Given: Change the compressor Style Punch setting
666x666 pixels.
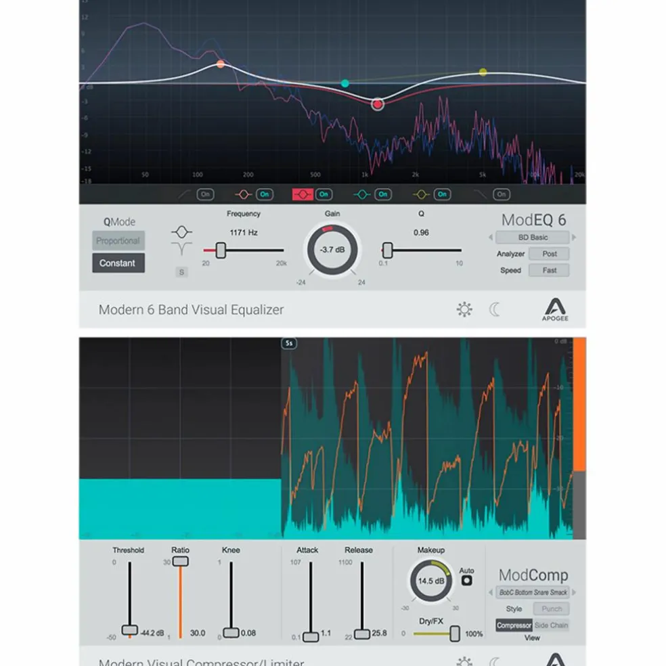Looking at the screenshot, I should (x=552, y=609).
